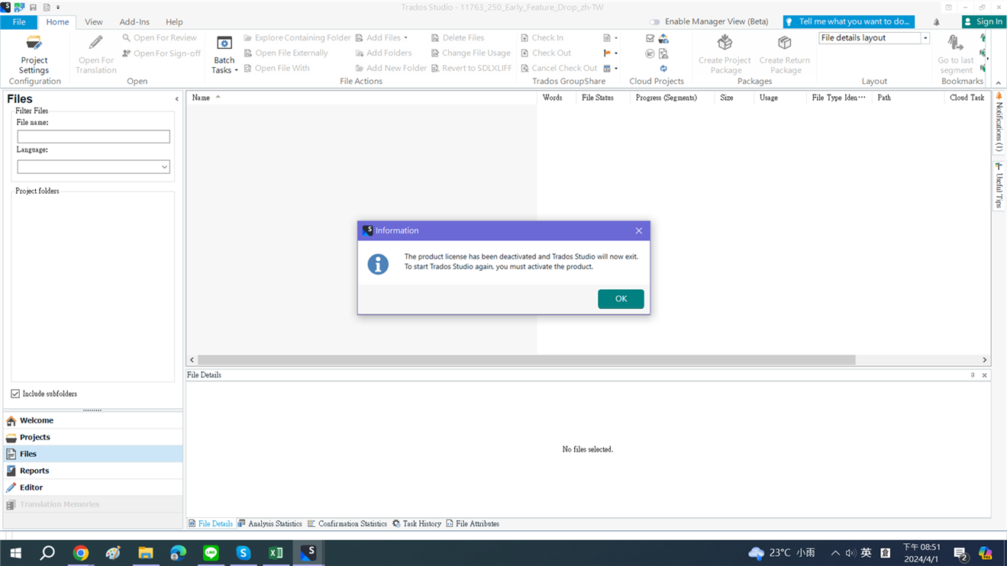Open the File tab
Viewport: 1007px width, 566px height.
pos(19,22)
